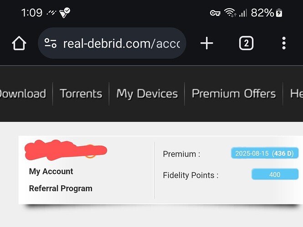
Task: Tap the browser home icon
Action: [x=19, y=43]
